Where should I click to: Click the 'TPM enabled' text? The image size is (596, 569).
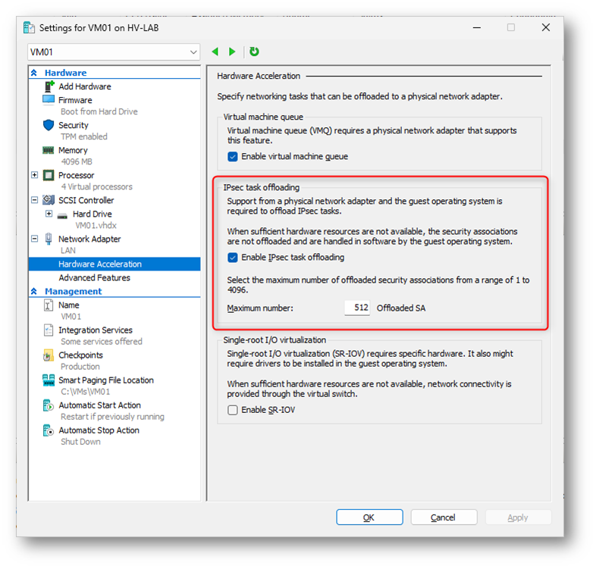tap(84, 136)
